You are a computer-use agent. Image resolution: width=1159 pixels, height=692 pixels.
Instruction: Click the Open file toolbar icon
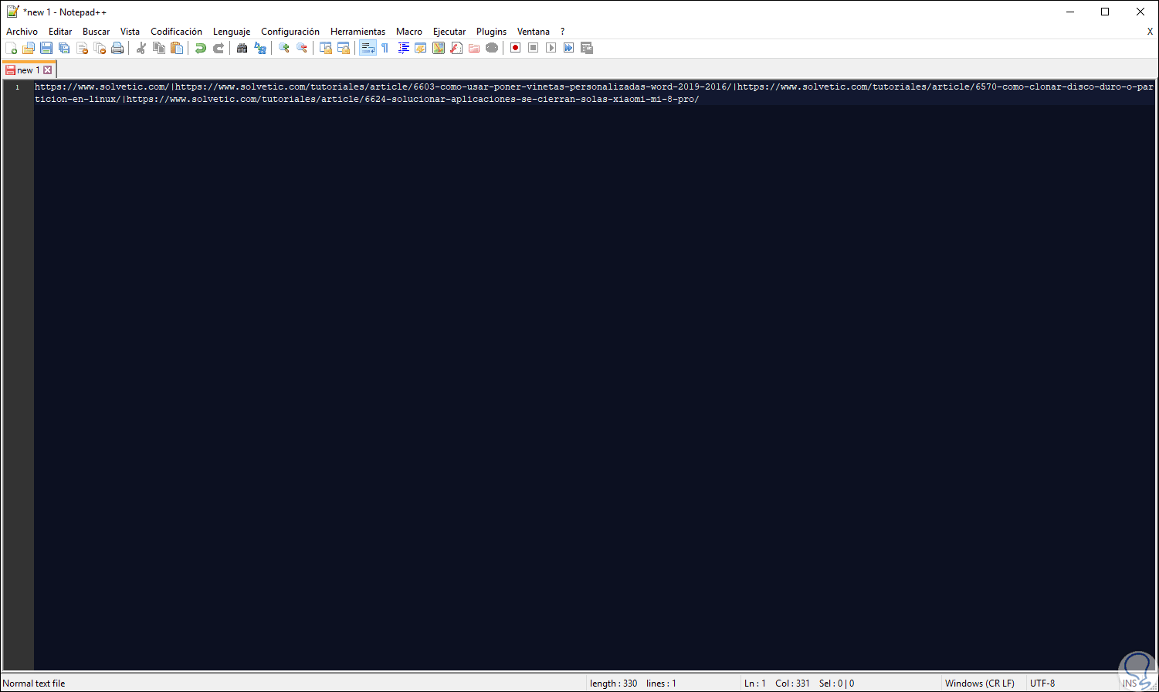(x=29, y=48)
